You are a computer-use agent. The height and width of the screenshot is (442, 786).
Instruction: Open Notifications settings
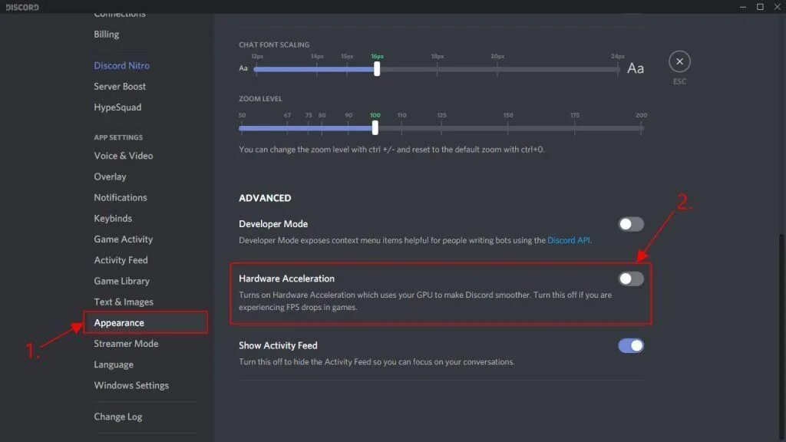coord(121,197)
